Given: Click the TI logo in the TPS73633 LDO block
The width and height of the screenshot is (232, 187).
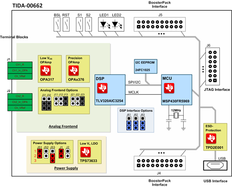Looking at the screenshot, I should [x=86, y=152].
